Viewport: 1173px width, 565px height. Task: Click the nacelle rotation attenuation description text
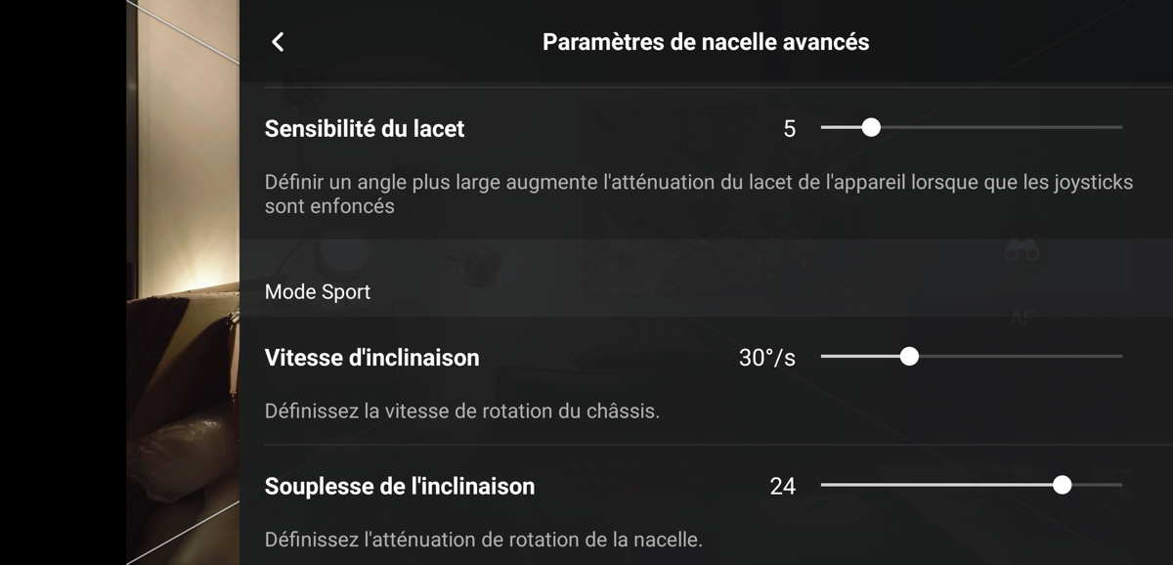(x=484, y=539)
